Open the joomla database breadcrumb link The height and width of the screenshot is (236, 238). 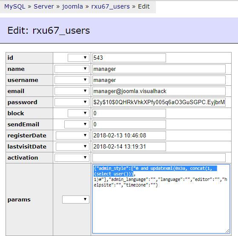point(72,6)
